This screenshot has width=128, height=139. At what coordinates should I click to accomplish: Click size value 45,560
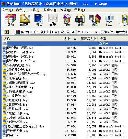coord(71,100)
